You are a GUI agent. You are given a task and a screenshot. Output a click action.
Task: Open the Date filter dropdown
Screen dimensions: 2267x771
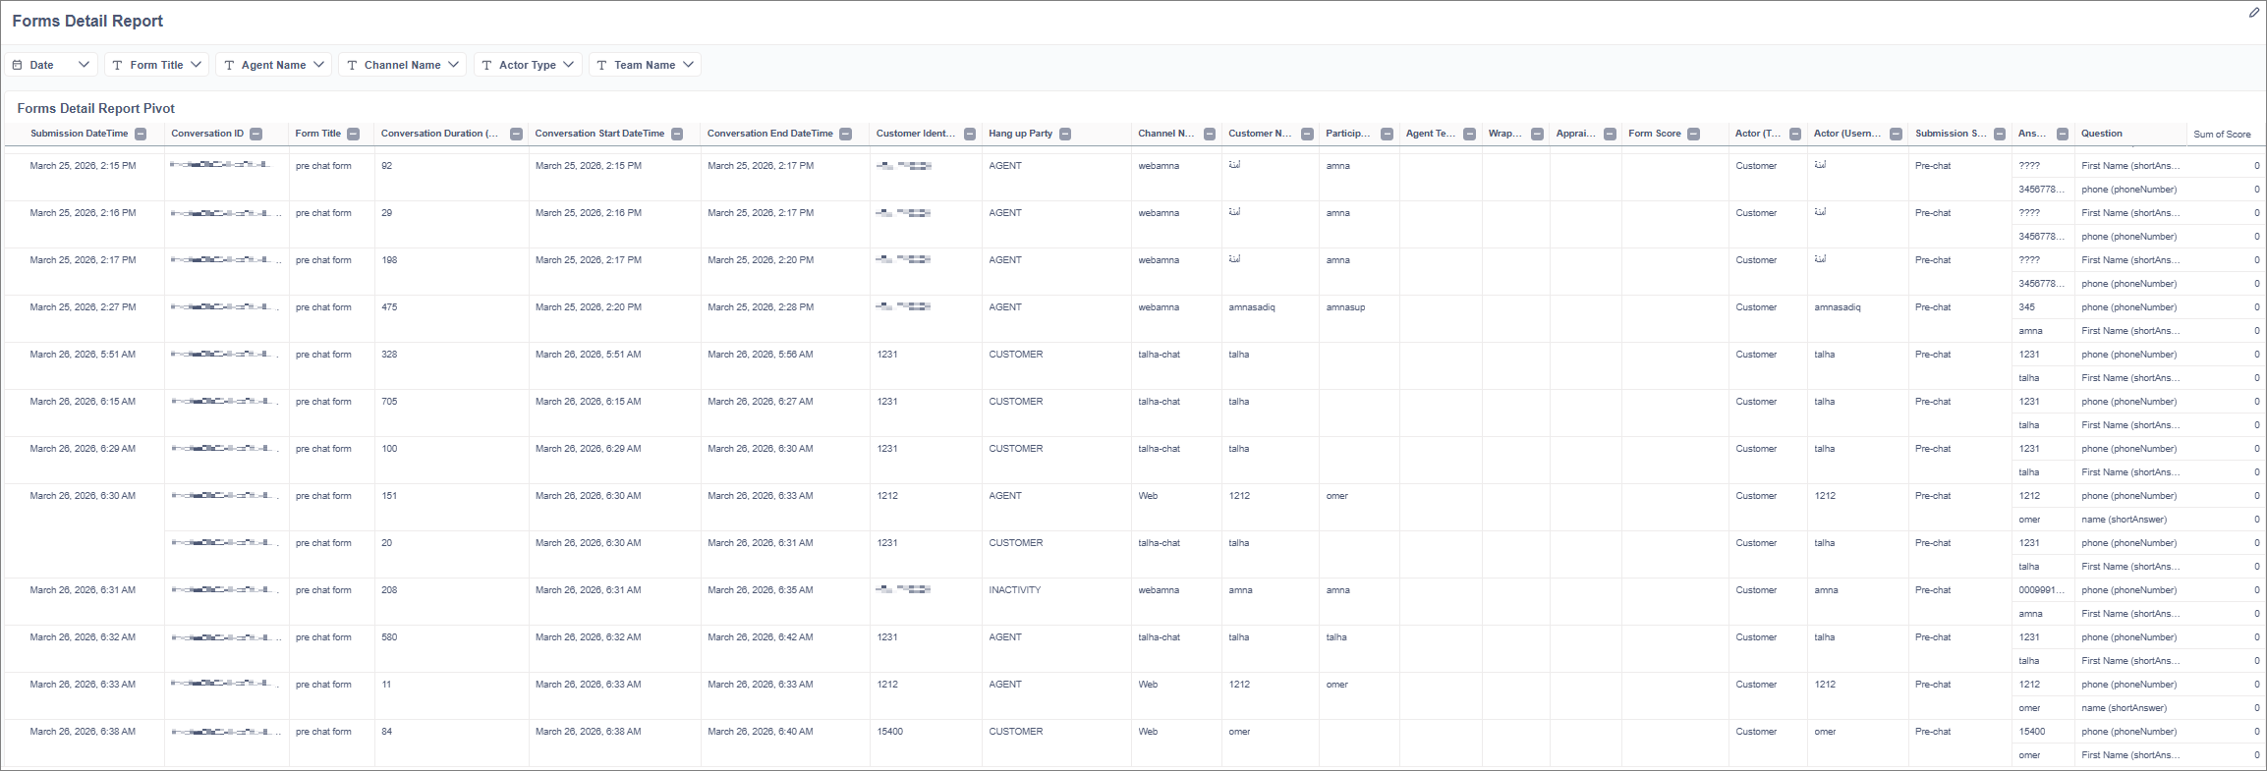click(51, 65)
